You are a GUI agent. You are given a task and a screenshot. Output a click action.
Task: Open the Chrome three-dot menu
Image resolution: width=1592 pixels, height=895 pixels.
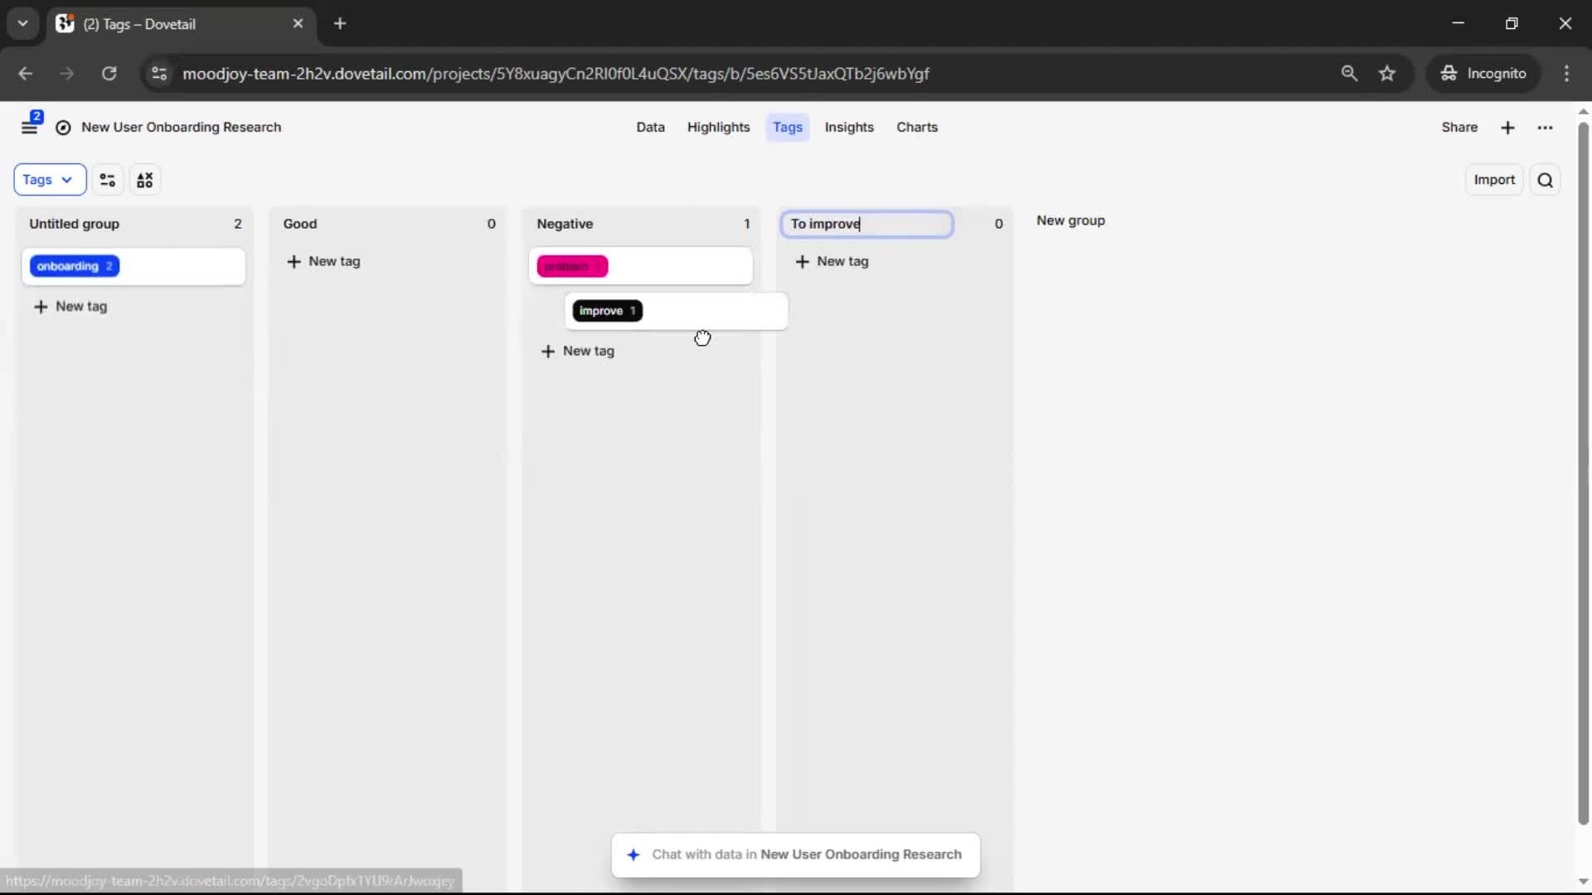point(1566,74)
